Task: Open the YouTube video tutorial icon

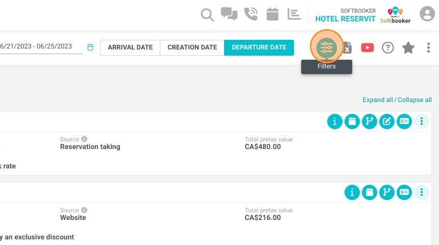Action: pyautogui.click(x=368, y=47)
